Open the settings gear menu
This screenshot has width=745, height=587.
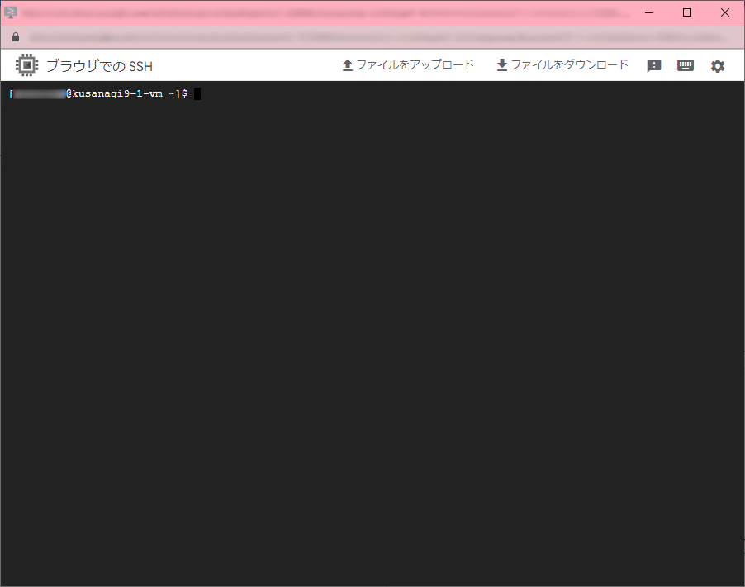coord(718,65)
